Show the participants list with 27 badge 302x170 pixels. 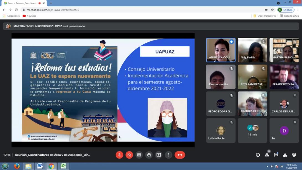[x=267, y=155]
